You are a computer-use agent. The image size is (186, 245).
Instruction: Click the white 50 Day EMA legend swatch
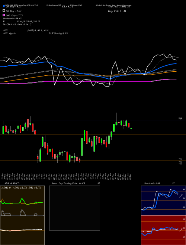(4, 11)
